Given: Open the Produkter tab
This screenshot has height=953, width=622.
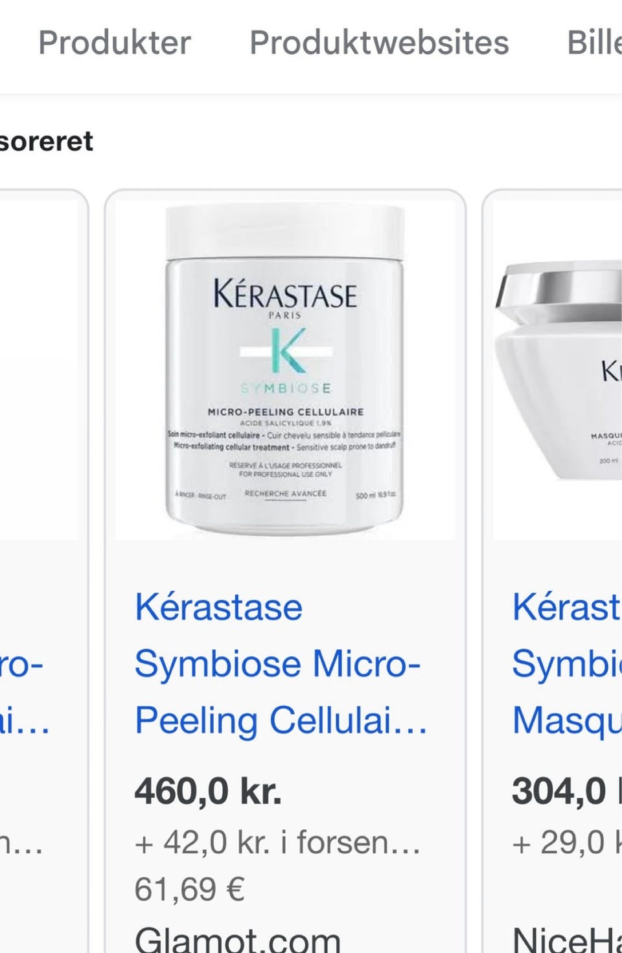Looking at the screenshot, I should tap(115, 43).
